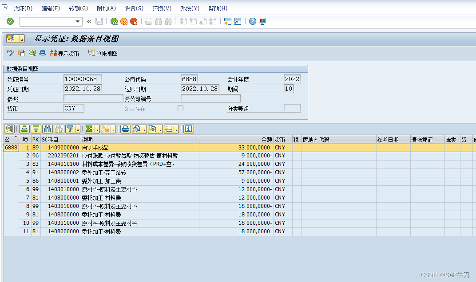Click the Customize Local Layout monitor icon

pyautogui.click(x=262, y=21)
